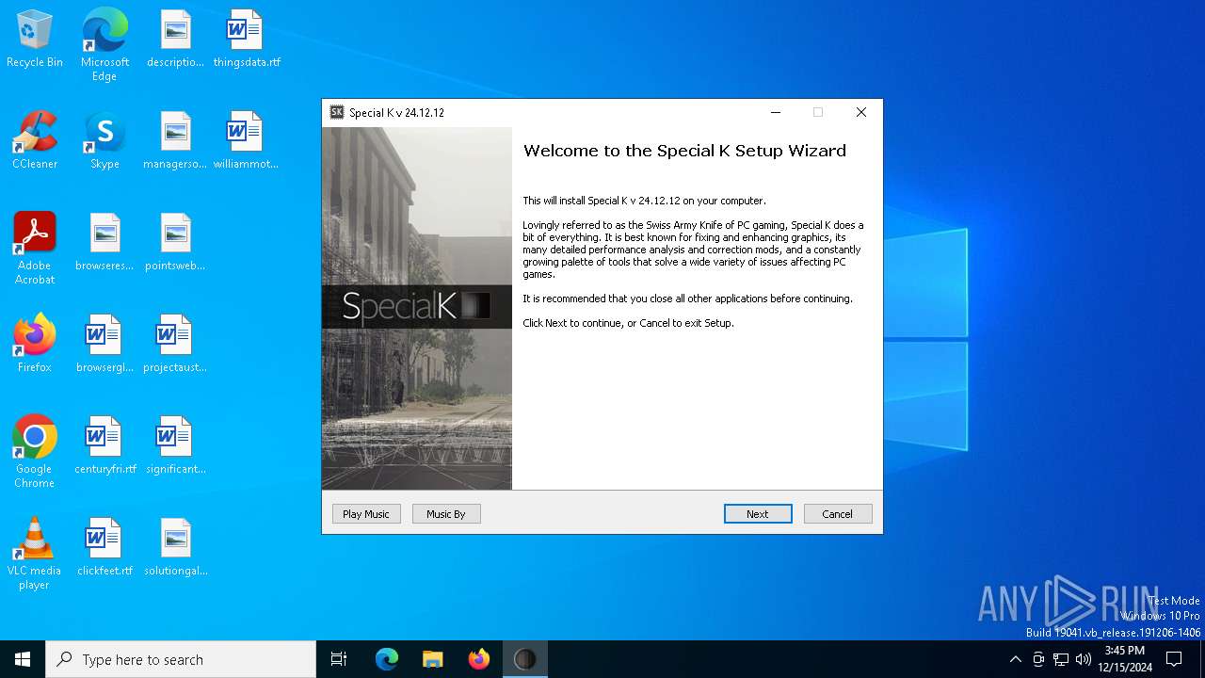
Task: Open the network status tray icon
Action: tap(1061, 659)
